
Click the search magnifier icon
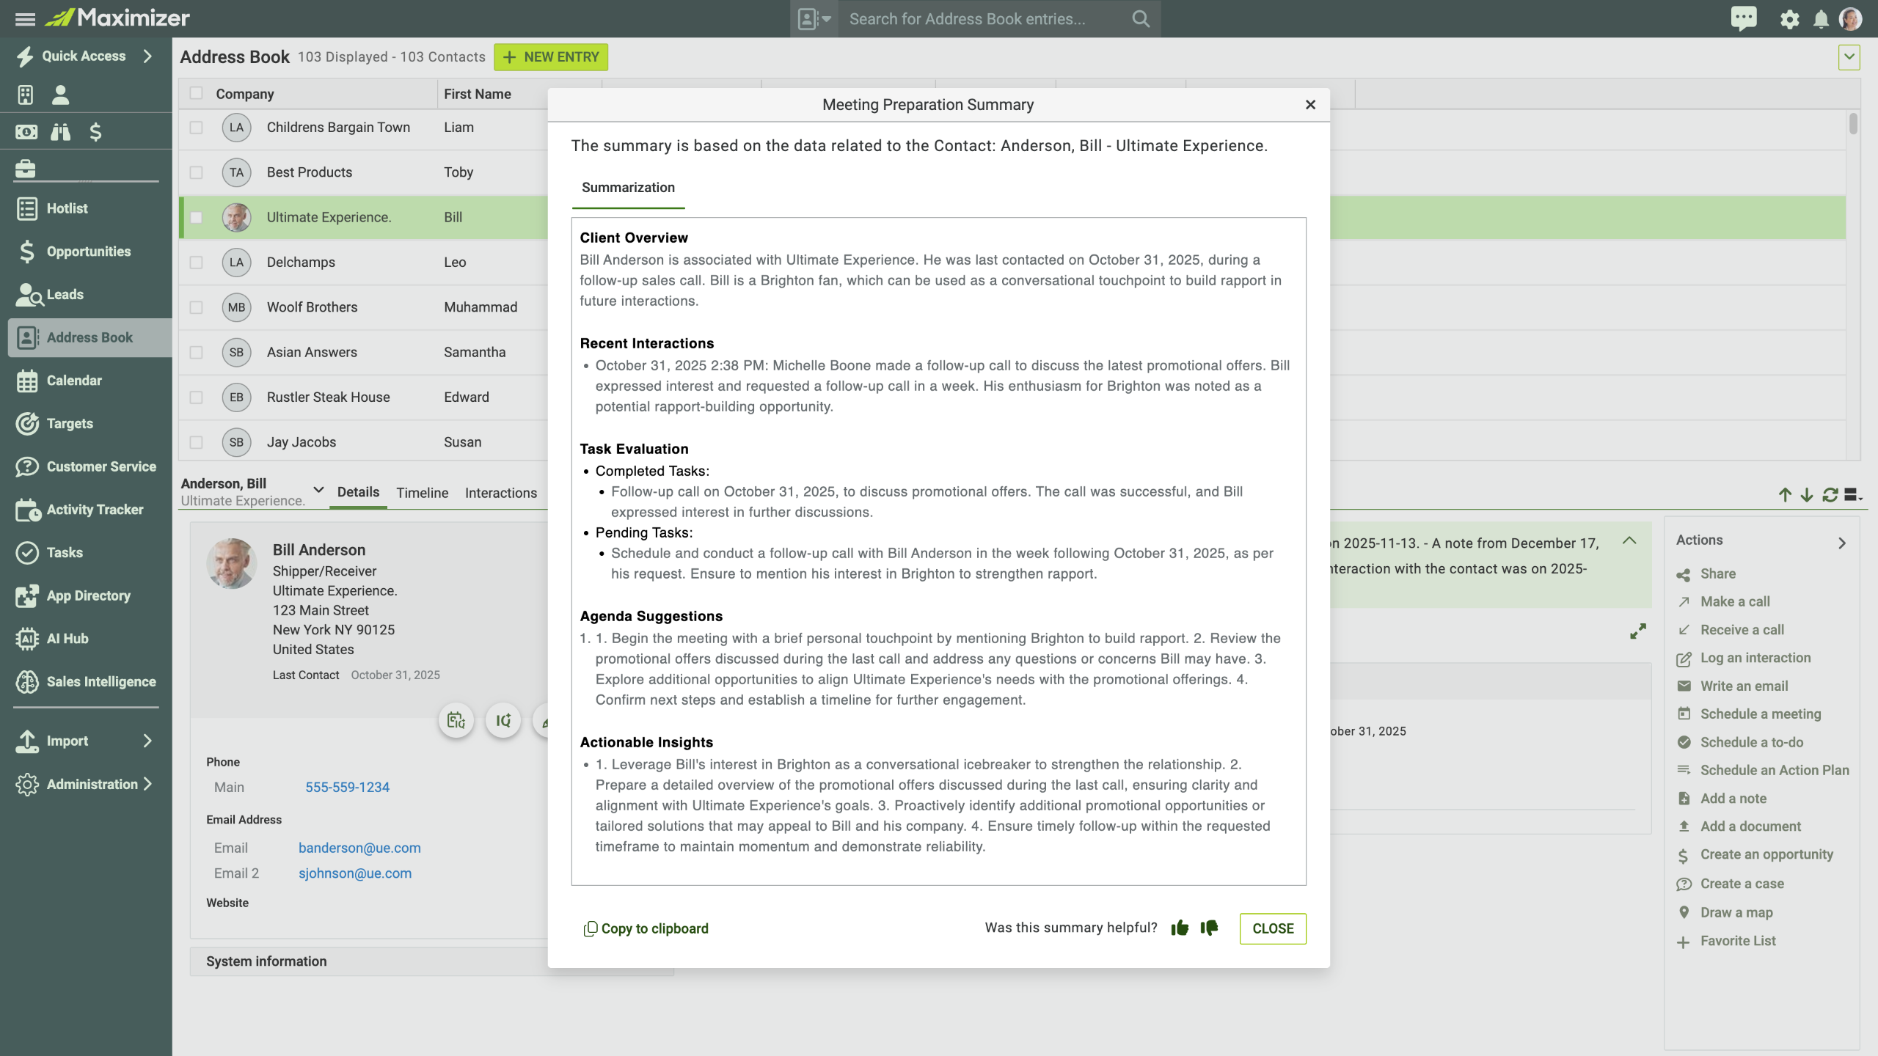tap(1140, 19)
